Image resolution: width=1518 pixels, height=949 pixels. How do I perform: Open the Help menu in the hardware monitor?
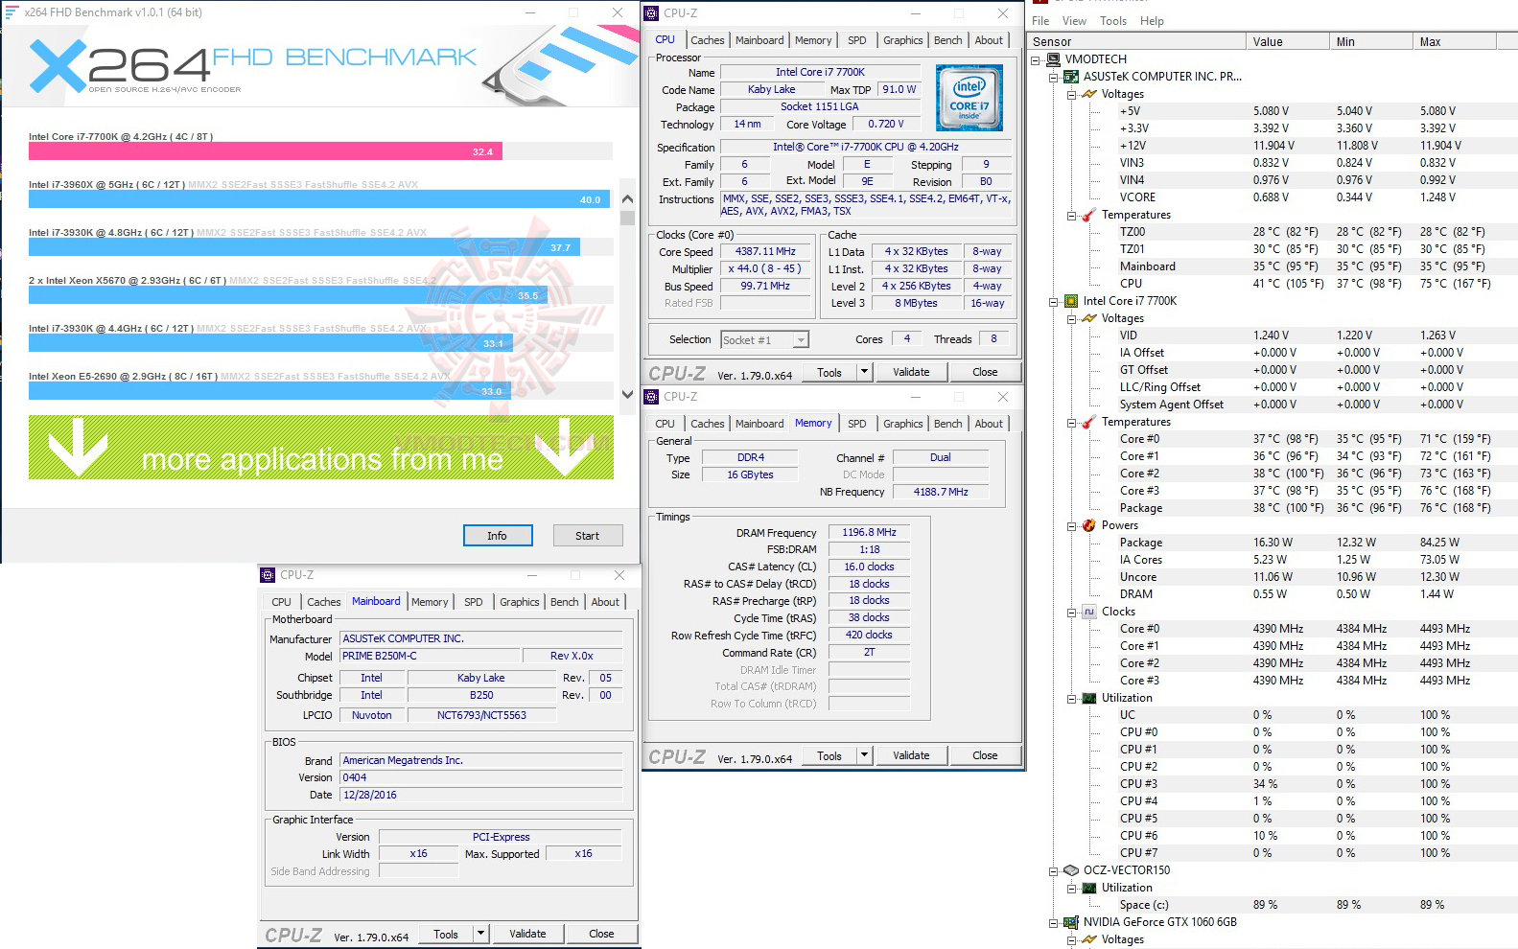1152,21
